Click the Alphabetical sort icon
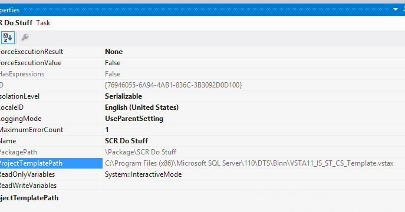Viewport: 405px width, 212px height. [8, 38]
